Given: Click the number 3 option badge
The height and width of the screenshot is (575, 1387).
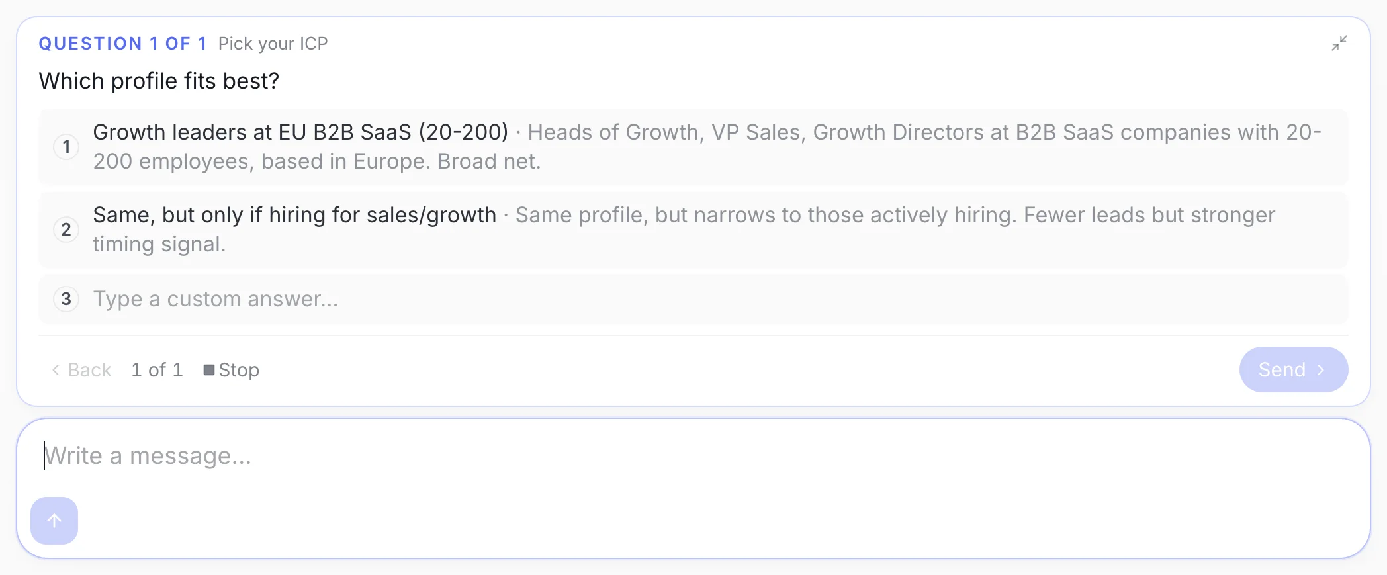Looking at the screenshot, I should 66,299.
